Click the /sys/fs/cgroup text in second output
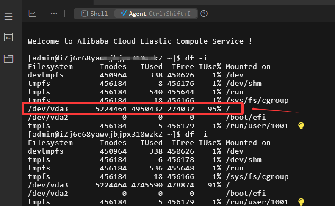Viewport: 335px width, 206px height. [x=257, y=176]
